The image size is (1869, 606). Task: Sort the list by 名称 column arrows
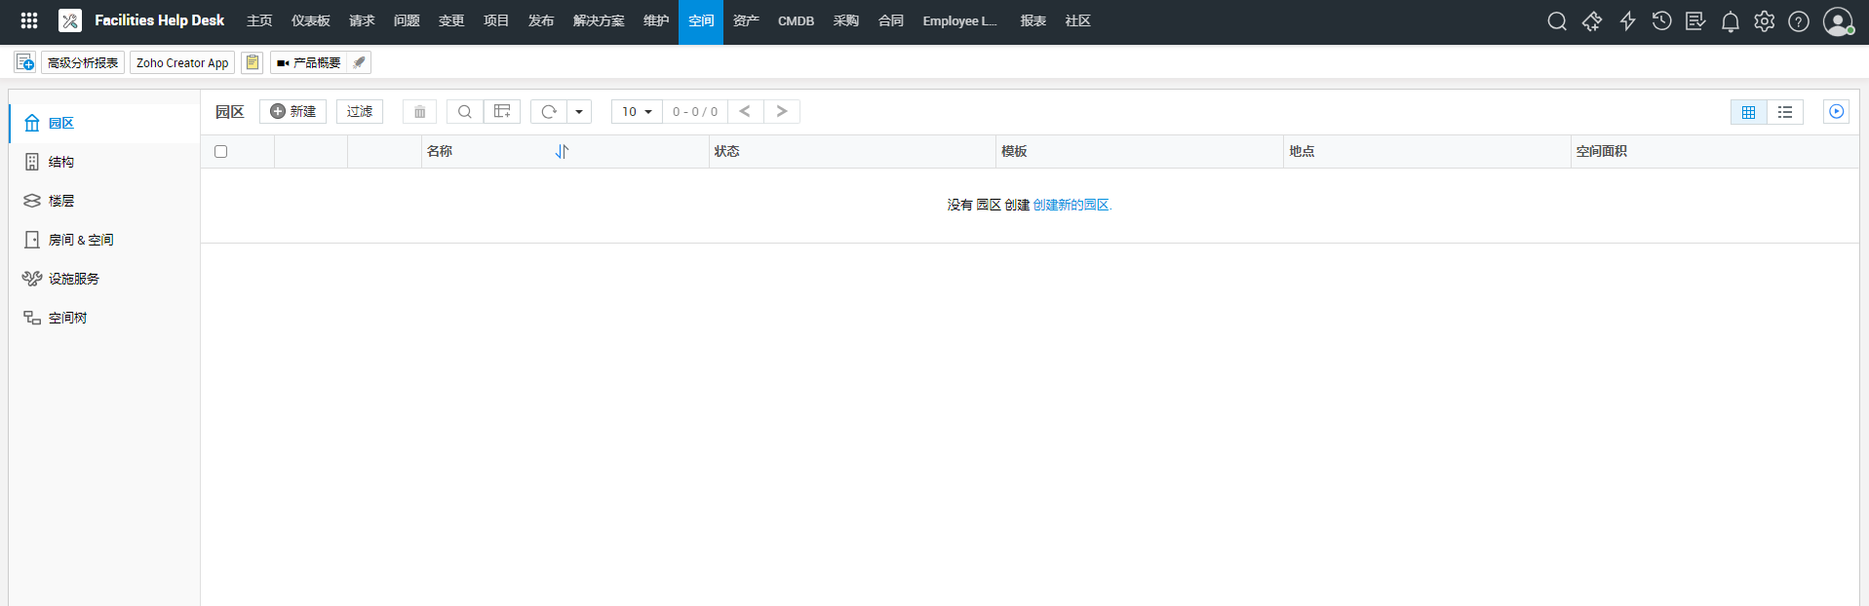point(562,152)
